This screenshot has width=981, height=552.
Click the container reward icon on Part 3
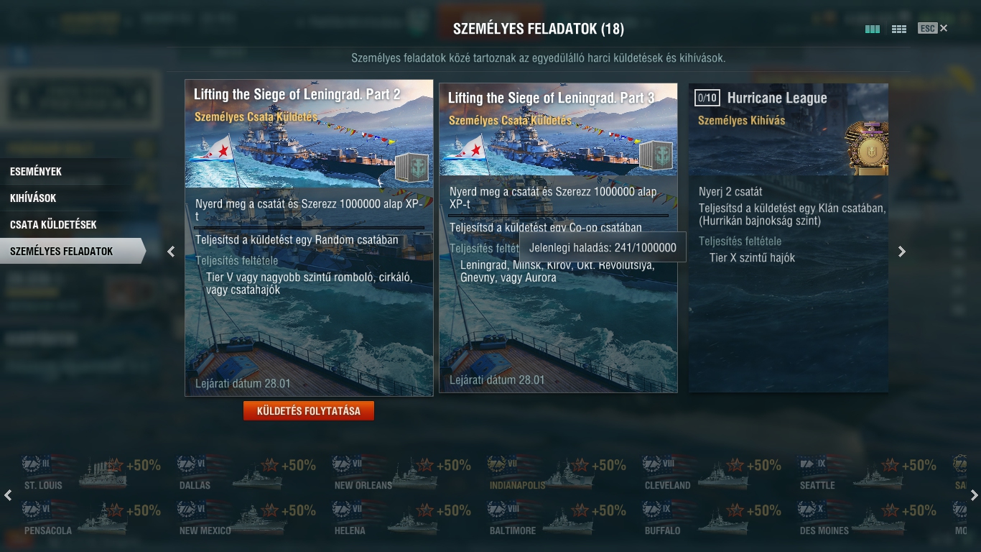point(656,156)
